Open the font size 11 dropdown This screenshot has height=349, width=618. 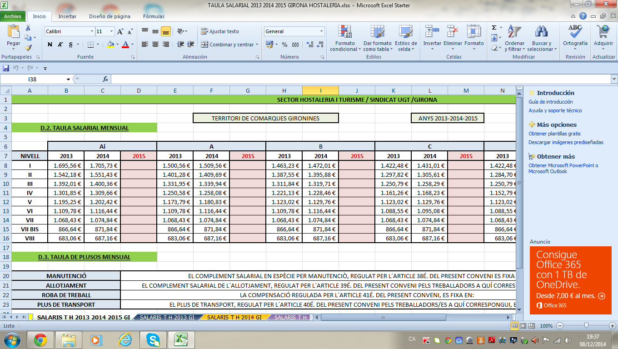point(112,31)
